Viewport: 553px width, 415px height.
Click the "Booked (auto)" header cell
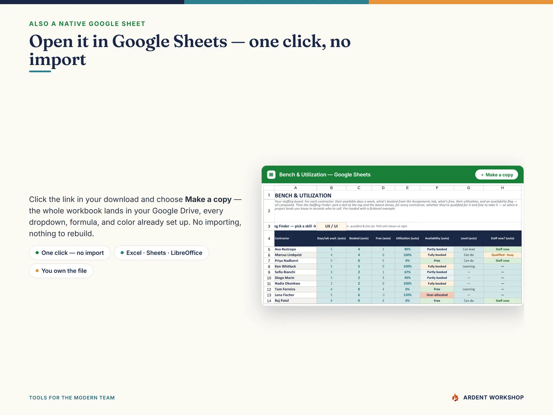359,238
